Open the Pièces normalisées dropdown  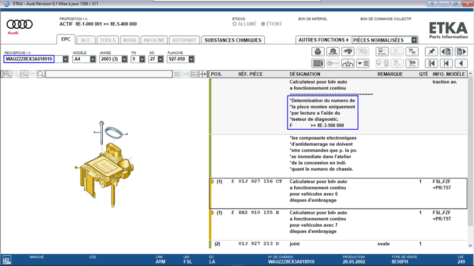pyautogui.click(x=414, y=40)
